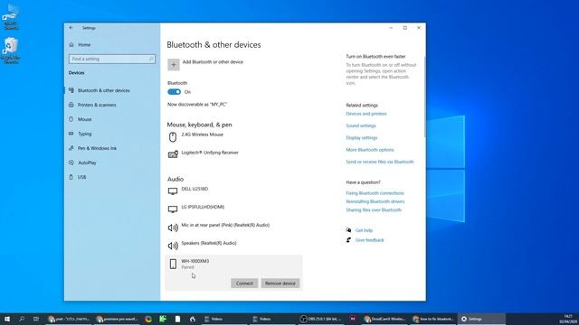The image size is (579, 325).
Task: Click speaker icon beside Speakers Realtek Audio
Action: point(173,246)
